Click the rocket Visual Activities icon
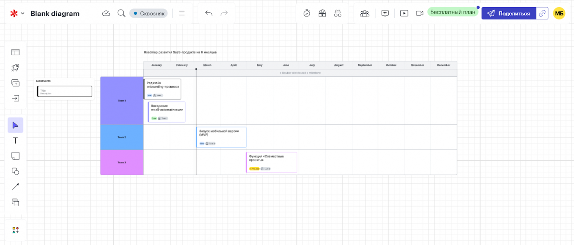 (x=15, y=67)
